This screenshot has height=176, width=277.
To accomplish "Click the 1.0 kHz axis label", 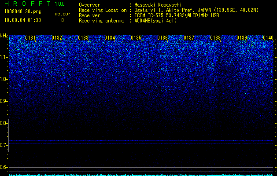I will [4, 80].
